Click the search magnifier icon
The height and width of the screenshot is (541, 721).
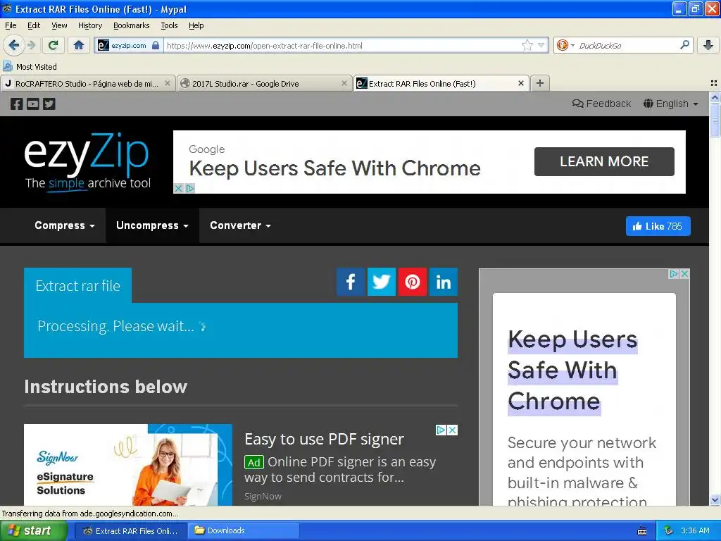click(684, 44)
